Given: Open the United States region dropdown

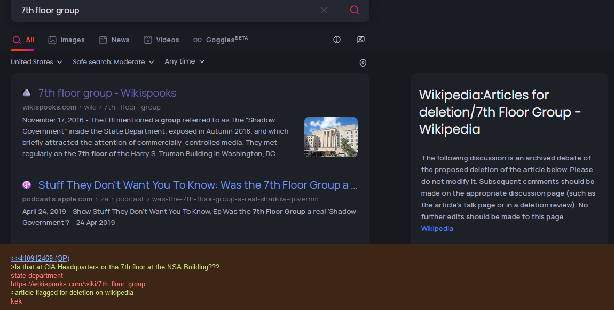Looking at the screenshot, I should point(36,62).
